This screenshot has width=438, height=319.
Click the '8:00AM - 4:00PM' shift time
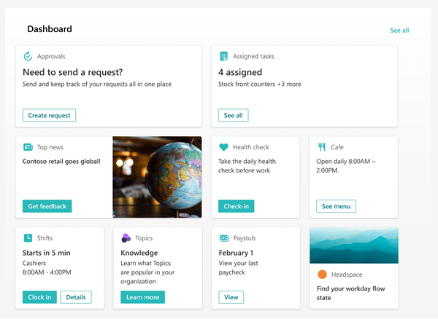47,272
